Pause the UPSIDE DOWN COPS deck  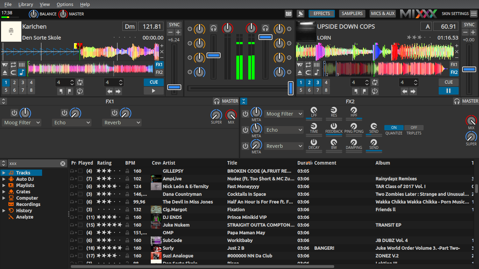tap(448, 91)
